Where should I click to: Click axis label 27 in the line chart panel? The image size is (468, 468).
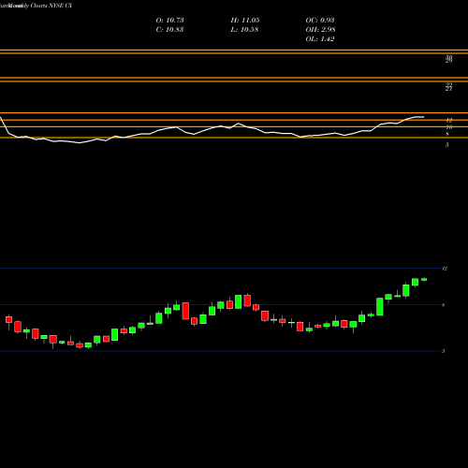click(448, 89)
